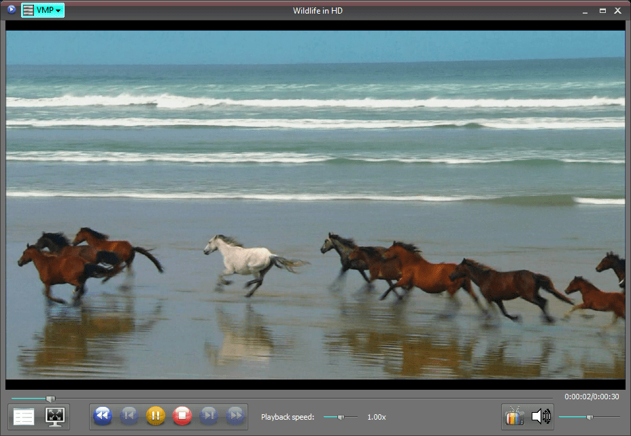Screen dimensions: 631x436
Task: Mute the speaker audio
Action: pos(541,416)
